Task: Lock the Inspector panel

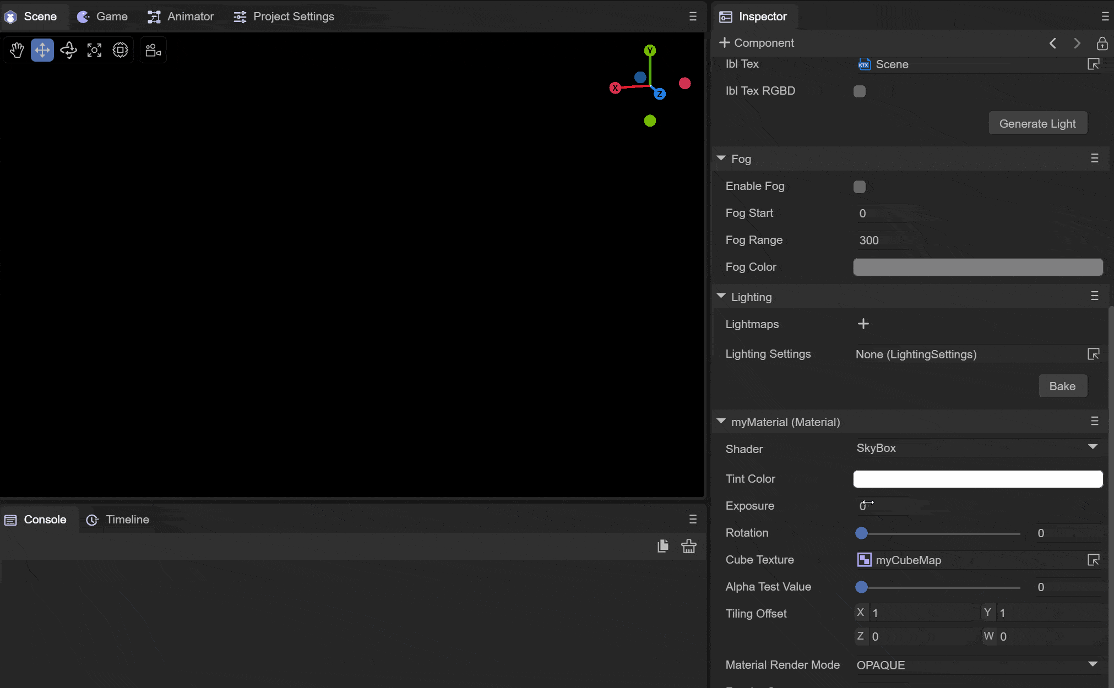Action: point(1102,43)
